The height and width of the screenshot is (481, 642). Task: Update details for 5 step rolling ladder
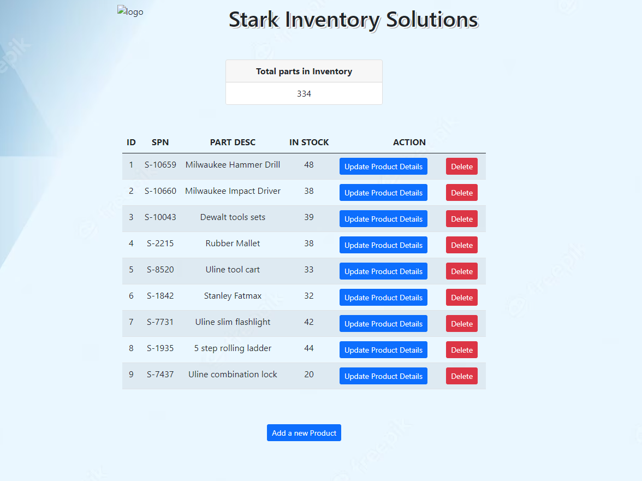click(x=383, y=349)
